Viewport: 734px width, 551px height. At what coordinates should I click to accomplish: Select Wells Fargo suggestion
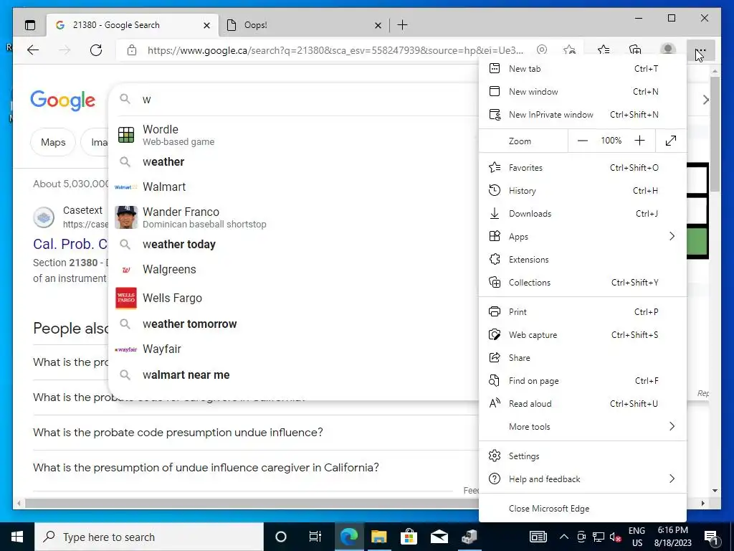(x=294, y=298)
